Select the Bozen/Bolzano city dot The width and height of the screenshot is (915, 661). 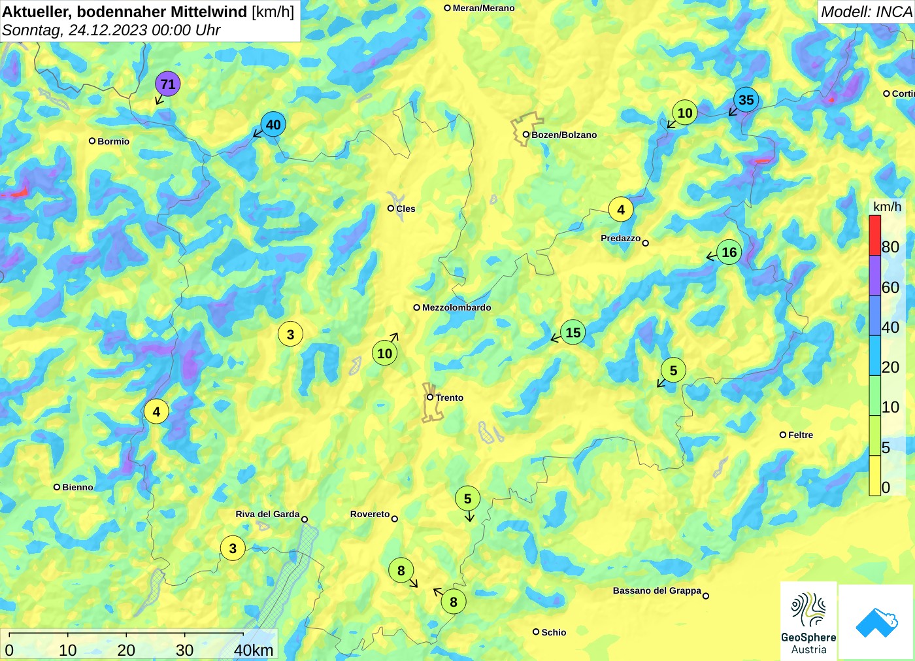pyautogui.click(x=525, y=135)
